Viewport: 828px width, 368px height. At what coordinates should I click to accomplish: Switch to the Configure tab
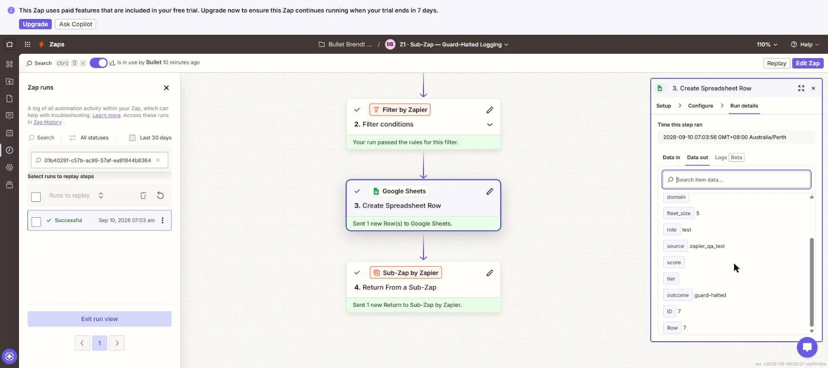pyautogui.click(x=700, y=105)
